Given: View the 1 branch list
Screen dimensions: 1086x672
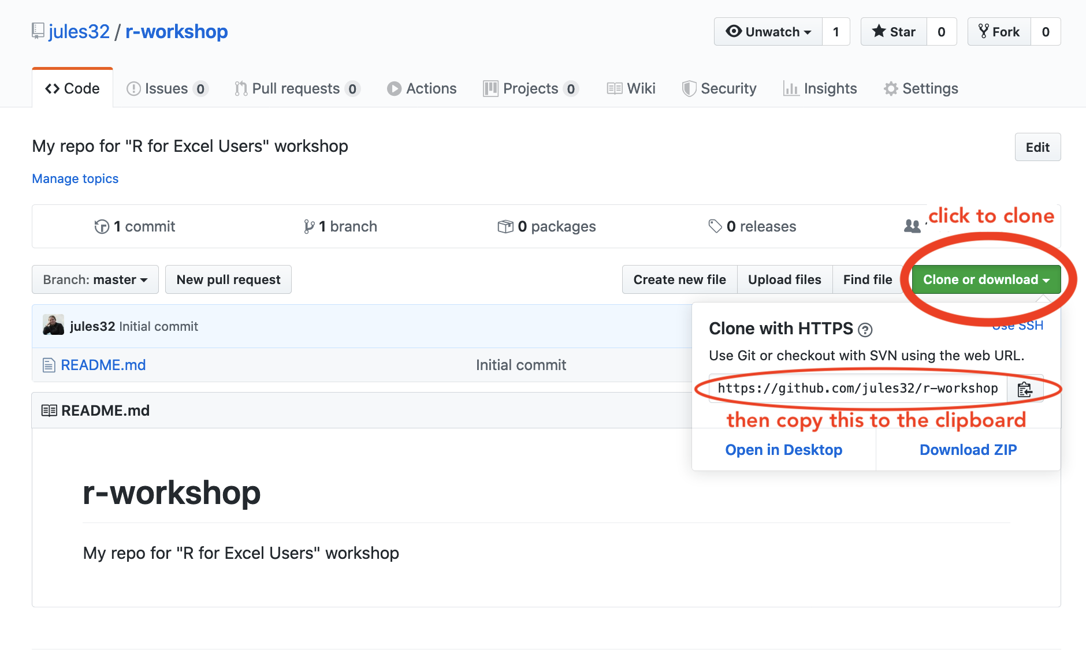Looking at the screenshot, I should (x=340, y=226).
